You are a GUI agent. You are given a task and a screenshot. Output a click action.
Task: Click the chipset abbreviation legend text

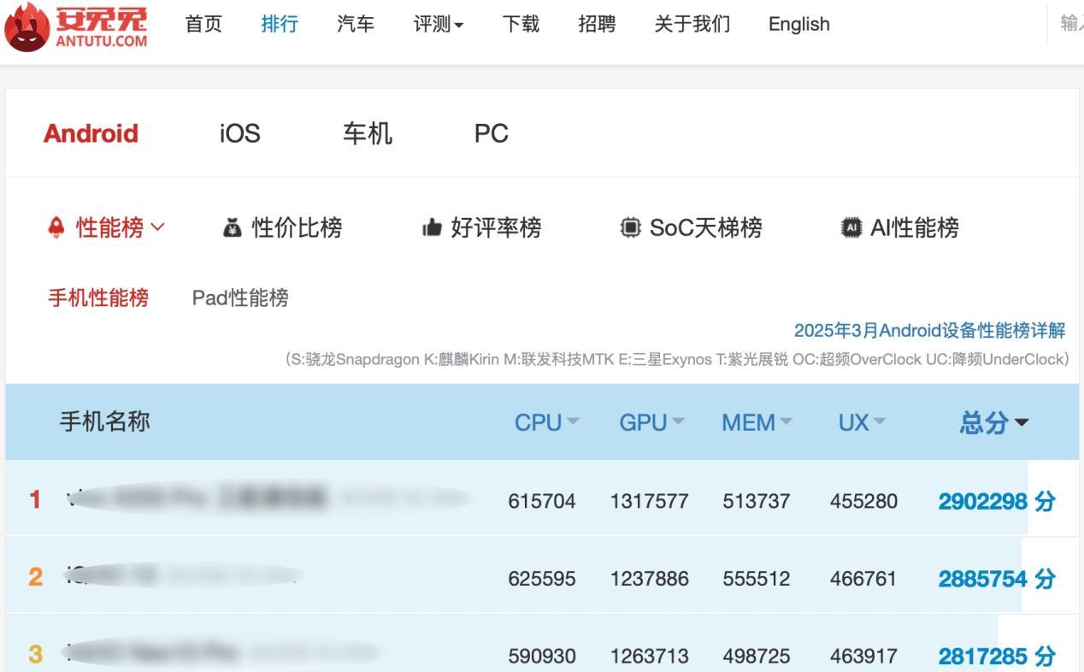[677, 359]
